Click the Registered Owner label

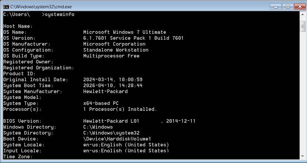tap(28, 62)
